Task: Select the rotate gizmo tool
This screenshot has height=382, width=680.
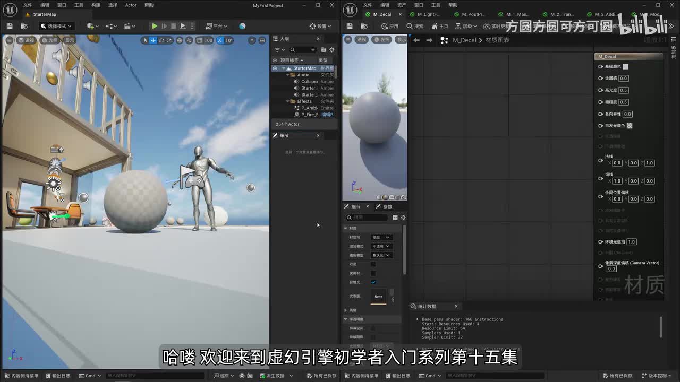Action: (161, 40)
